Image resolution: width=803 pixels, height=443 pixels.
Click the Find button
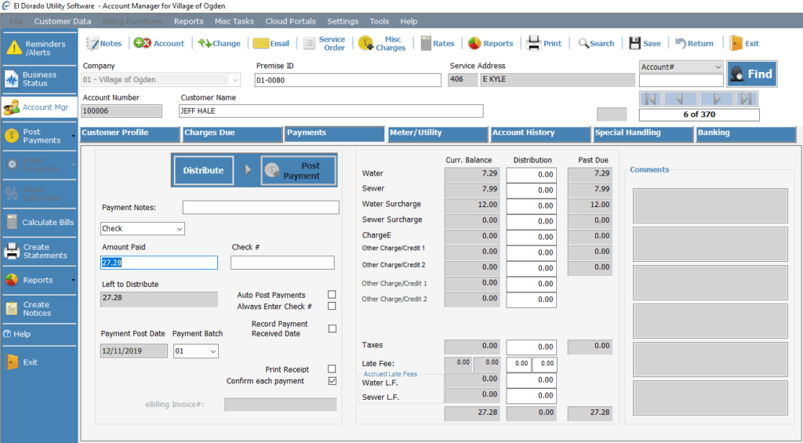(752, 74)
